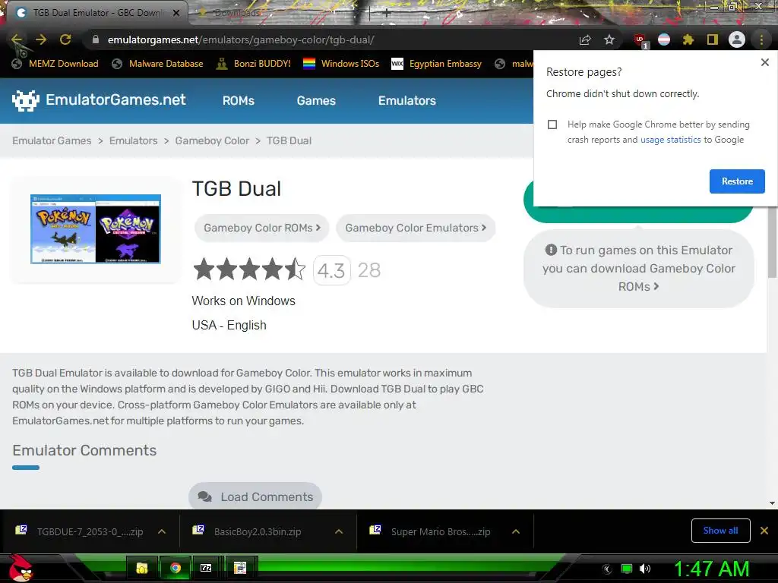
Task: Click the download Gameboy Color ROMs notice
Action: tap(638, 268)
